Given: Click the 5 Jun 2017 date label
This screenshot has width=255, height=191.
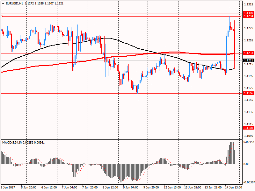Looking at the screenshot, I should [x=8, y=187].
